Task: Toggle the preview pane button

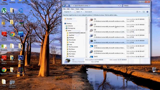Action: 143,12
